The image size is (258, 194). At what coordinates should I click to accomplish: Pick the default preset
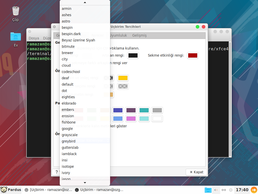tap(85, 84)
